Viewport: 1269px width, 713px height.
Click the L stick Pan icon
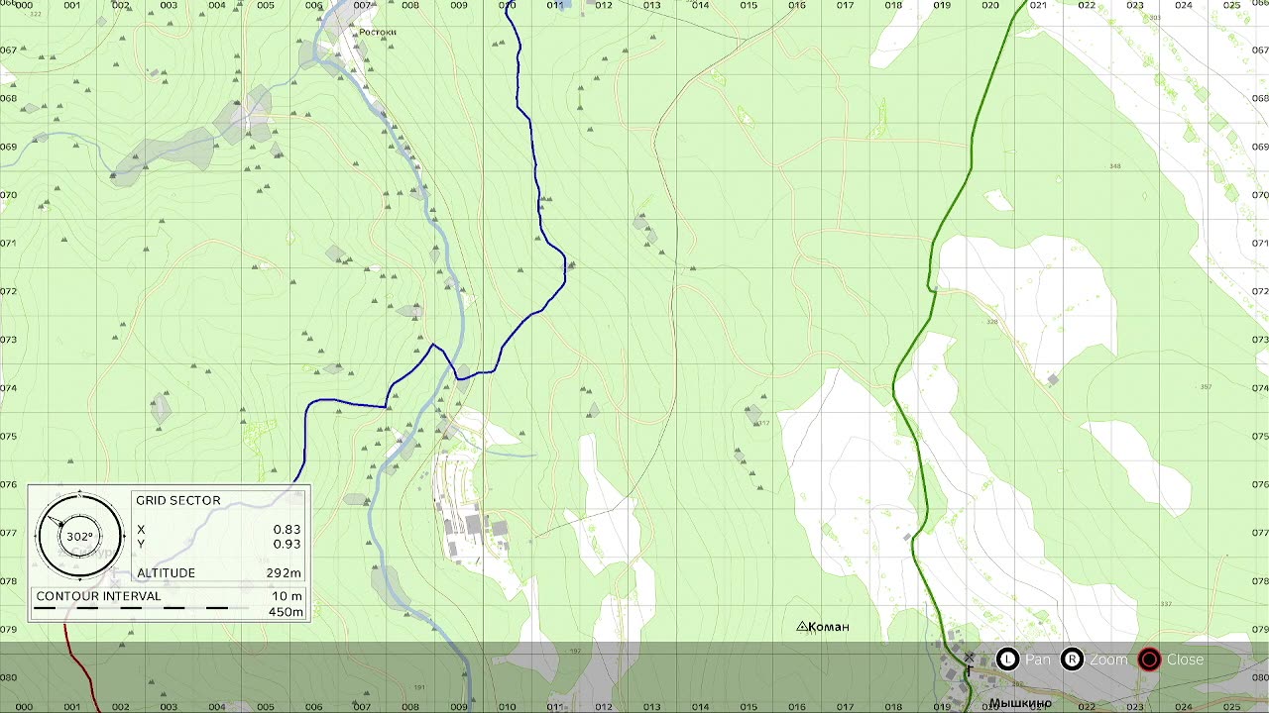click(1007, 660)
